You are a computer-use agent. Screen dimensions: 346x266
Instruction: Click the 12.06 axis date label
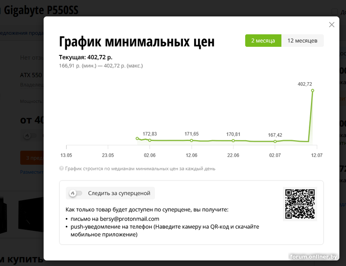pyautogui.click(x=192, y=155)
